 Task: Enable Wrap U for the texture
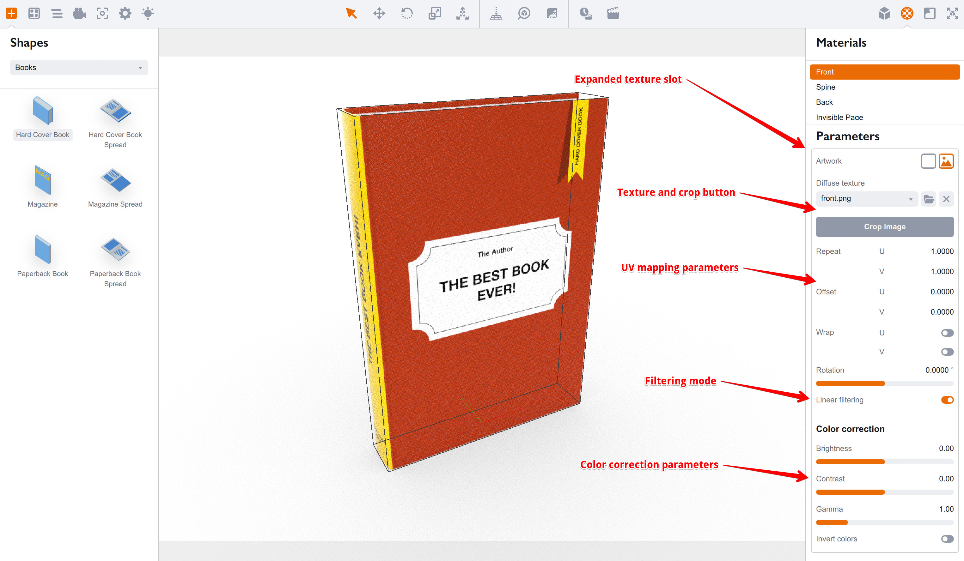pyautogui.click(x=947, y=332)
